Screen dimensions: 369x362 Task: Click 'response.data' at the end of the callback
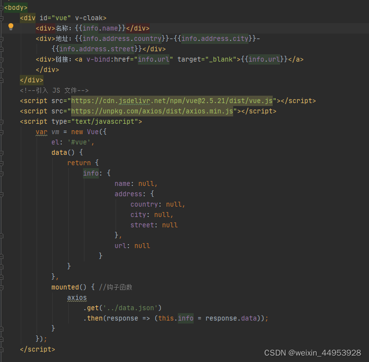(x=231, y=318)
